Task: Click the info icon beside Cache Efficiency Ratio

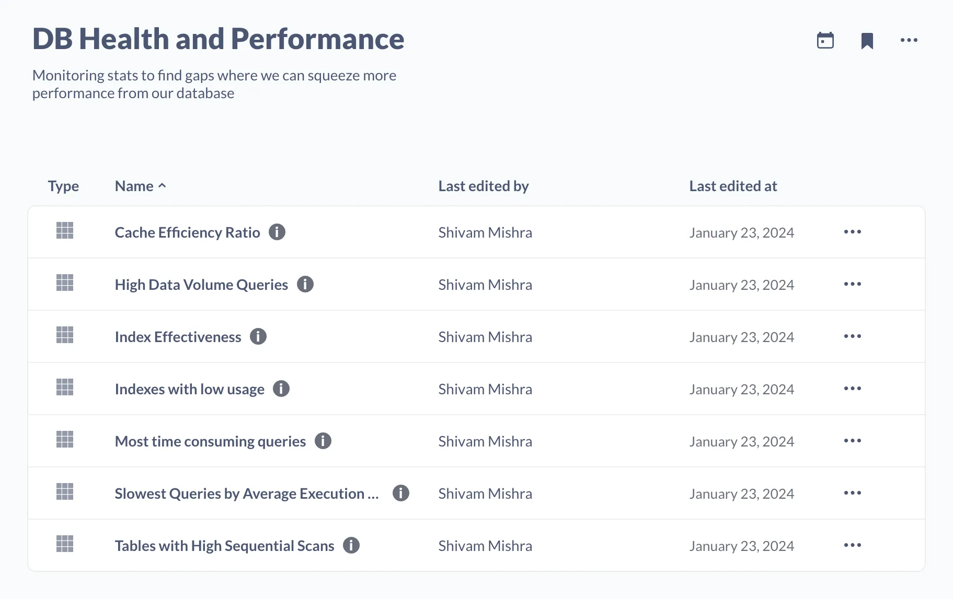Action: click(x=278, y=232)
